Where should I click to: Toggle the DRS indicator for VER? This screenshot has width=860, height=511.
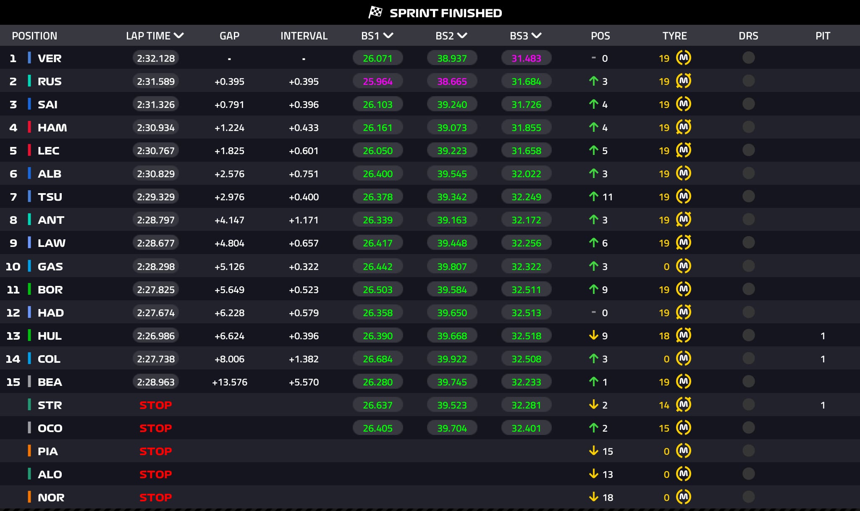pyautogui.click(x=748, y=58)
